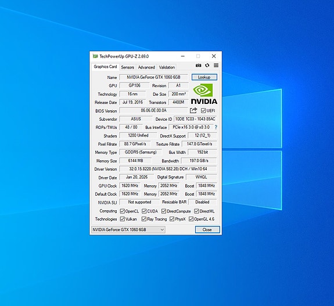This screenshot has width=334, height=306.
Task: Click the Name field NVIDIA GeForce GTX 1060 6GB
Action: pos(153,77)
